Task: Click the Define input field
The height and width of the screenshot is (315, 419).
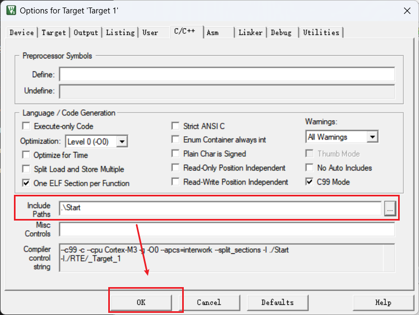Action: click(227, 74)
